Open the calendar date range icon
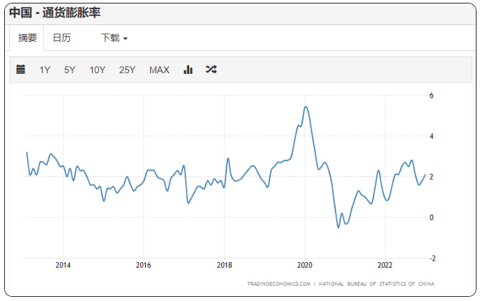Image resolution: width=480 pixels, height=301 pixels. point(20,70)
